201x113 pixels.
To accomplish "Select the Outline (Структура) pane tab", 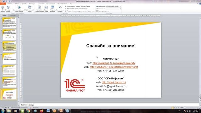I will pos(13,15).
